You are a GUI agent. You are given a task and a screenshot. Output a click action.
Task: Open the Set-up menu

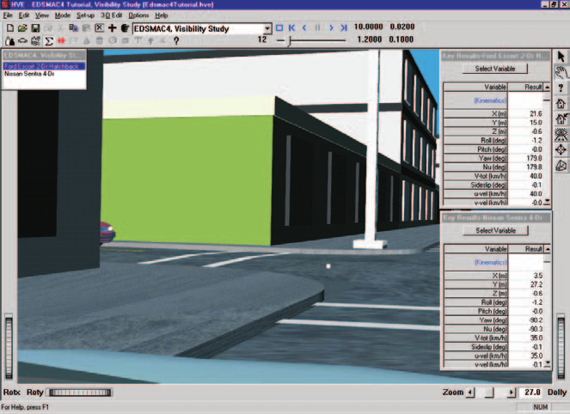(85, 15)
